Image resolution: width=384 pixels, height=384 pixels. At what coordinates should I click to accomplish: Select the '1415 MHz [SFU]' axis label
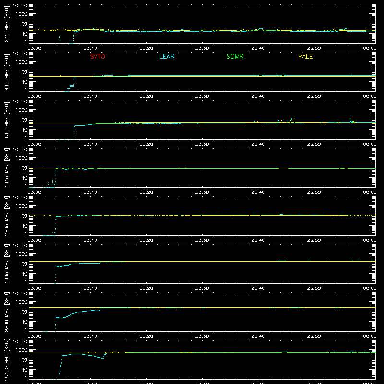click(7, 168)
